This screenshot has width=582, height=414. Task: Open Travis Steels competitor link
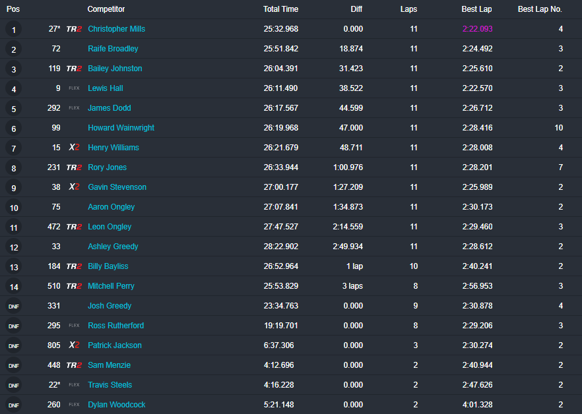(x=110, y=385)
